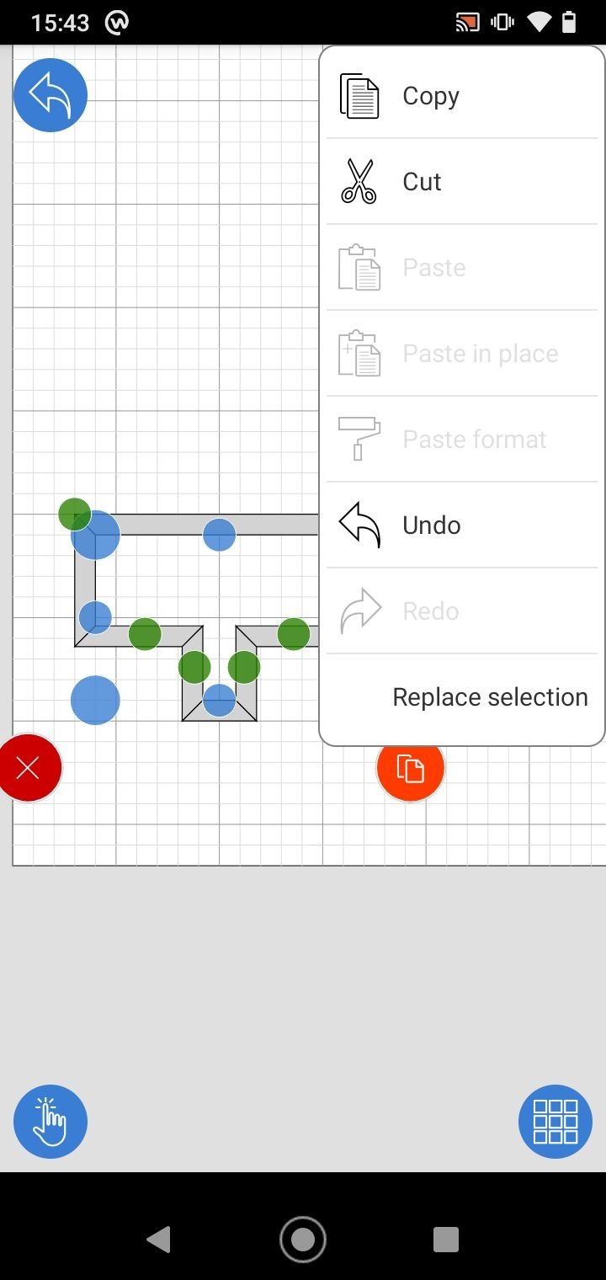The width and height of the screenshot is (606, 1280).
Task: Select blue handle at bottom of U-shaped notch
Action: [x=219, y=701]
